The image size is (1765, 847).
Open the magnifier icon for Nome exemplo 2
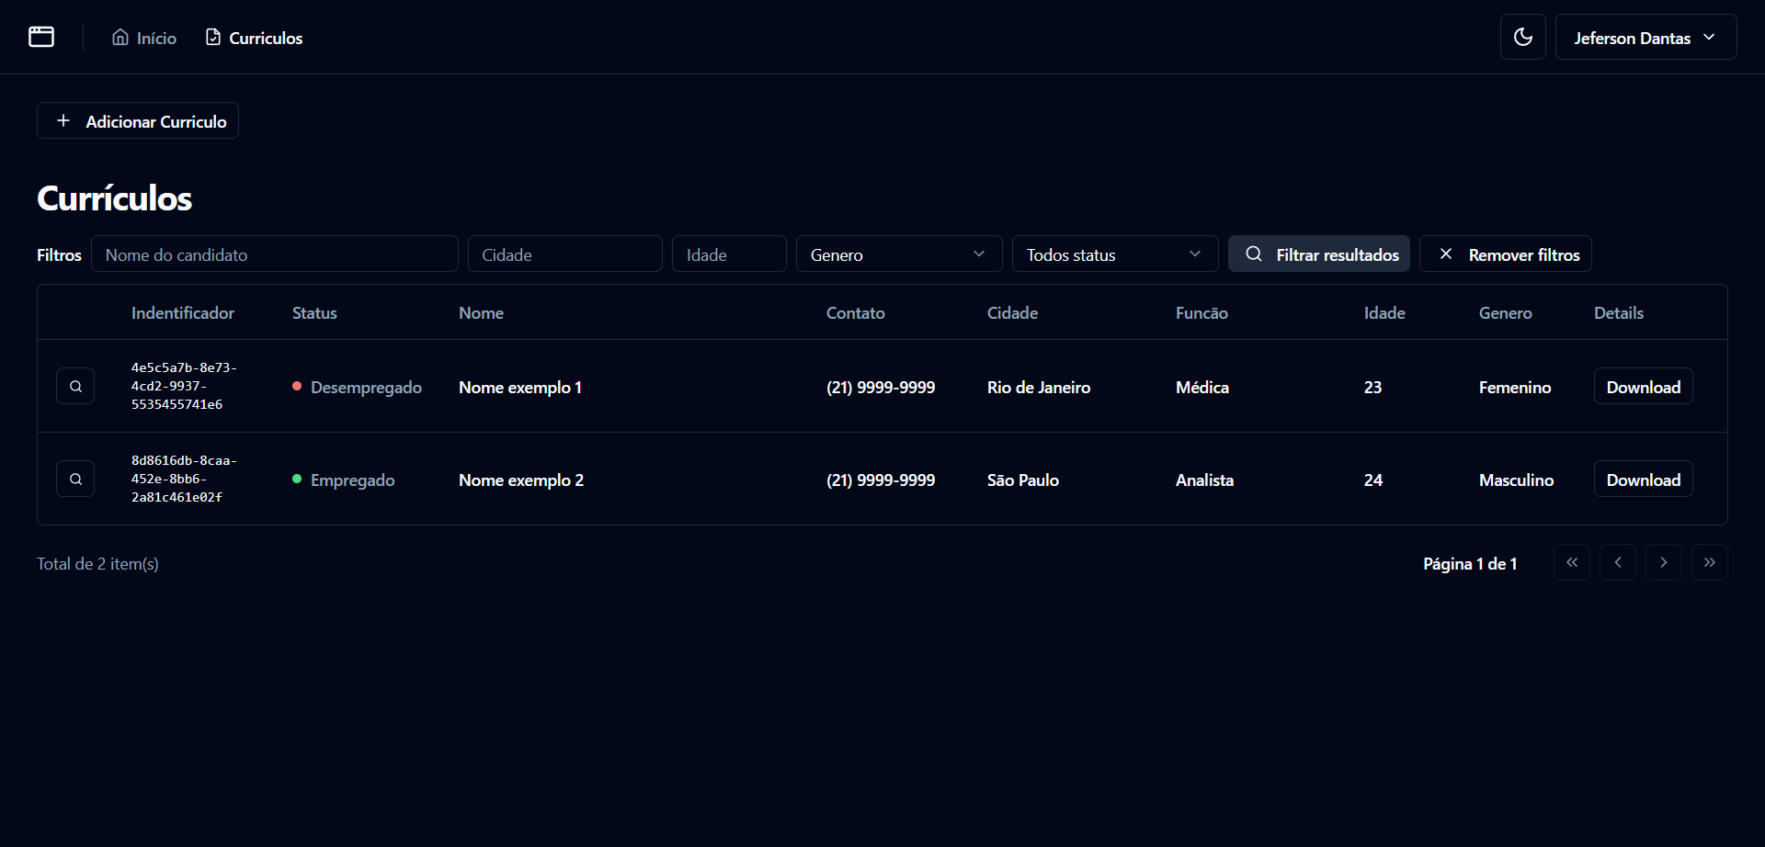click(75, 480)
